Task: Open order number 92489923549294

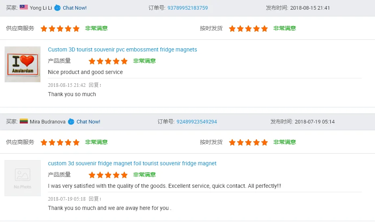Action: coord(197,121)
